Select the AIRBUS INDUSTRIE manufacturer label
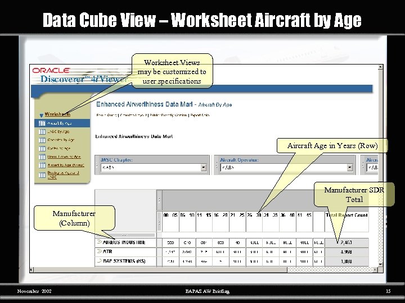The height and width of the screenshot is (303, 405). pos(124,242)
